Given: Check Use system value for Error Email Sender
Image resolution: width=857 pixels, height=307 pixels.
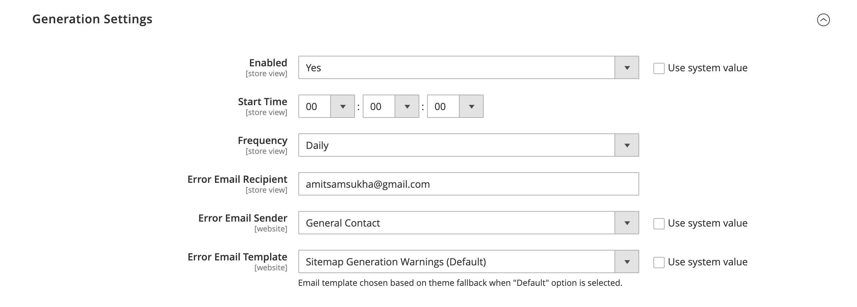Looking at the screenshot, I should pyautogui.click(x=659, y=223).
